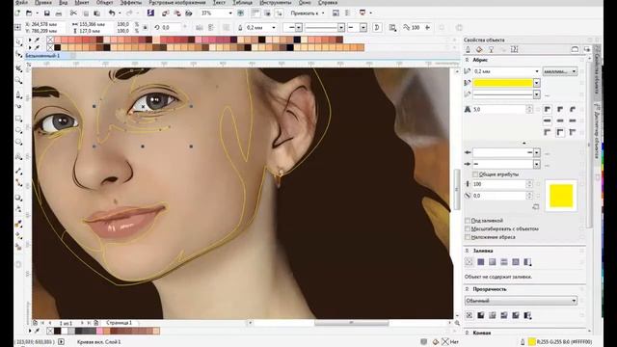Click the pink swatch in the bottom document palette
The width and height of the screenshot is (617, 347).
coord(100,331)
